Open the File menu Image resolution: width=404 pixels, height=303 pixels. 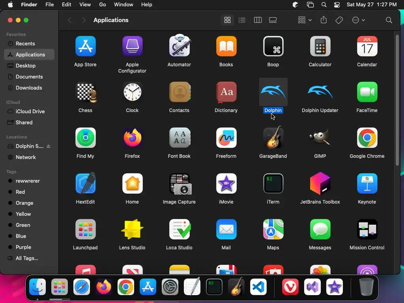point(49,5)
